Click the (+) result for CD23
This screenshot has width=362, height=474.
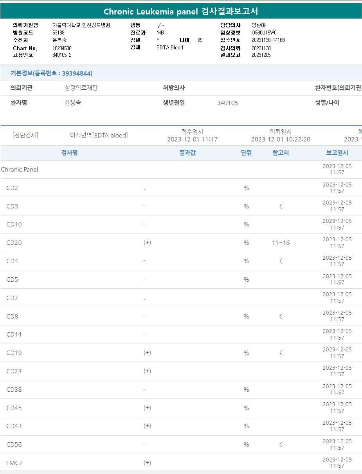tap(147, 371)
